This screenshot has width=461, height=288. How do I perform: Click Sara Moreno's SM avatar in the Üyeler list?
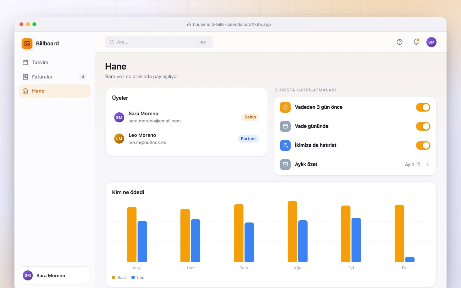click(x=119, y=117)
